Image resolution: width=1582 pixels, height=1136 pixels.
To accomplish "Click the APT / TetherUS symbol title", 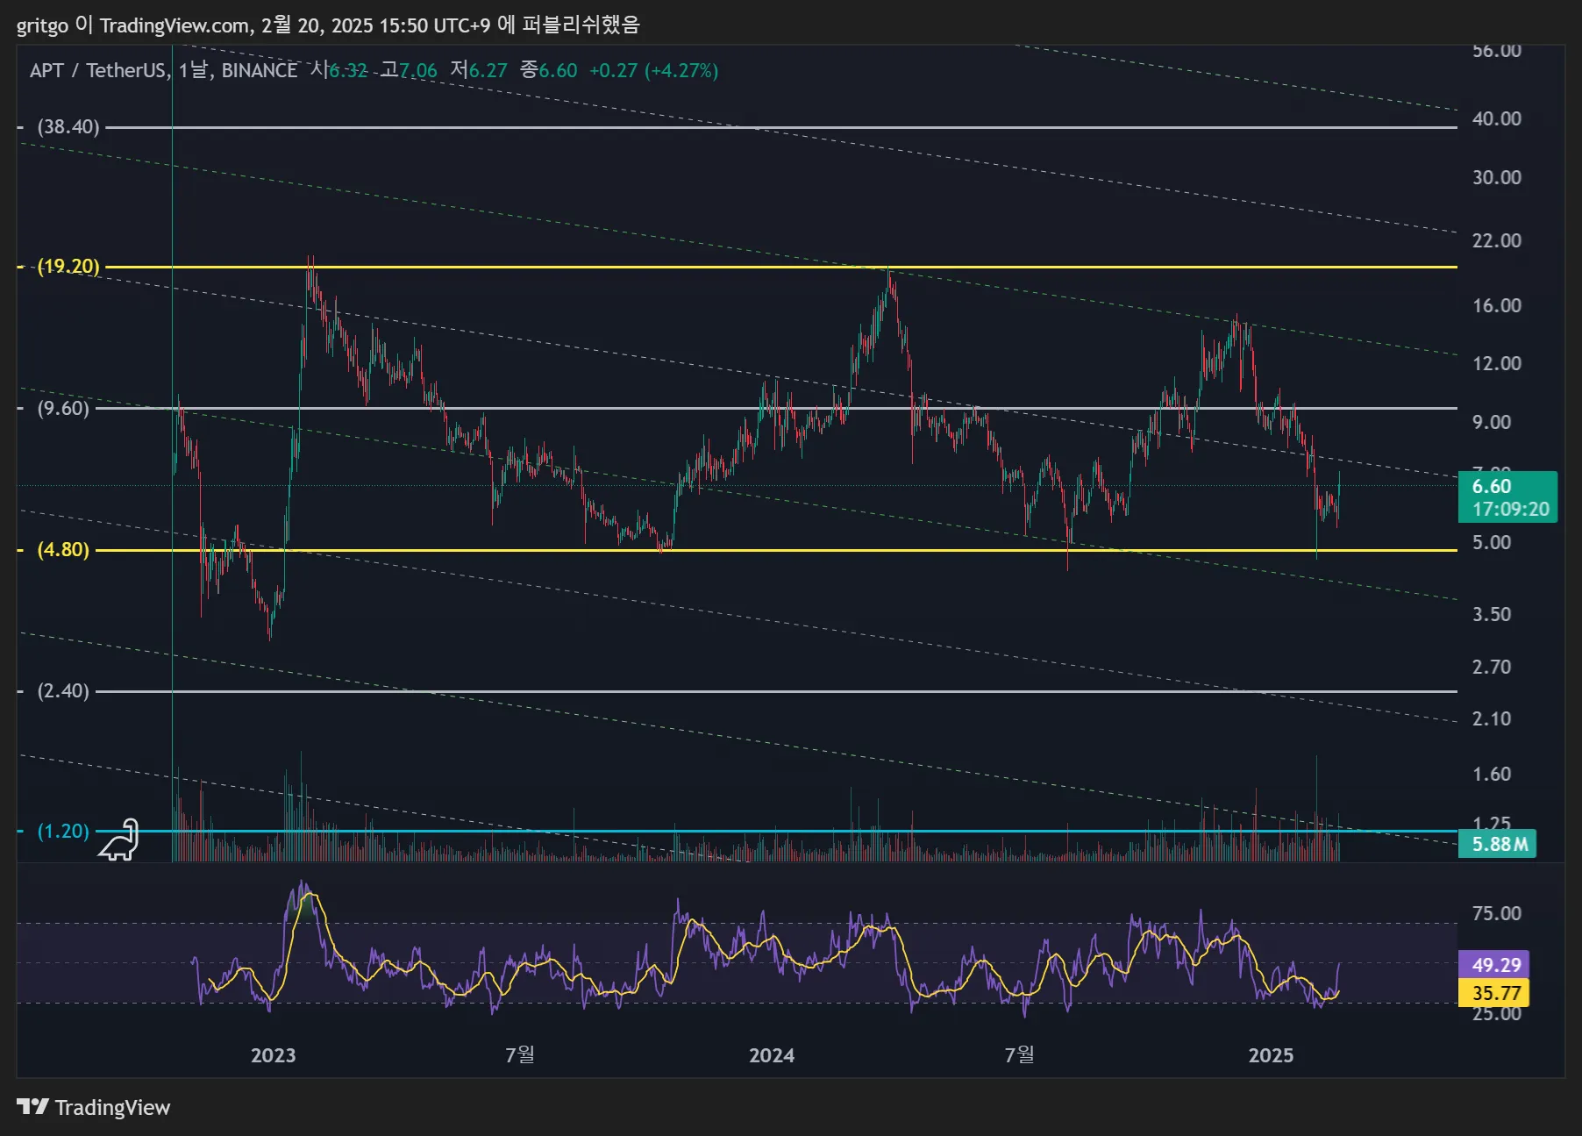I will pos(97,70).
